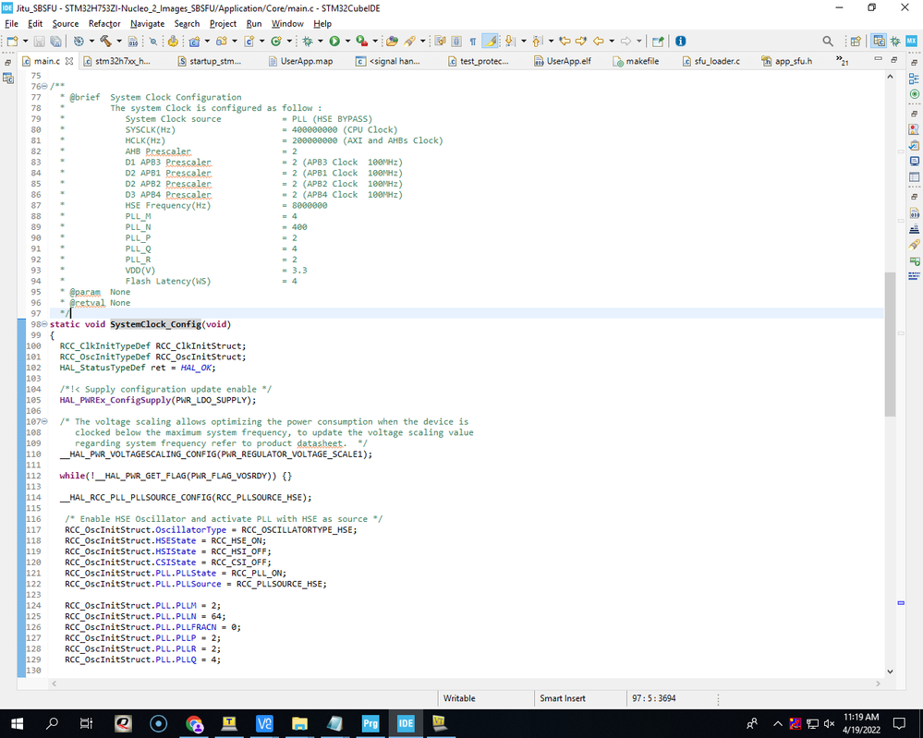Toggle Show Whitespace Characters pilcrow icon
923x738 pixels.
click(x=473, y=42)
